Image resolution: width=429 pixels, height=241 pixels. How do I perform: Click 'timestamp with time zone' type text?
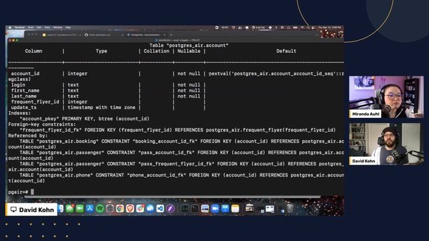click(101, 107)
